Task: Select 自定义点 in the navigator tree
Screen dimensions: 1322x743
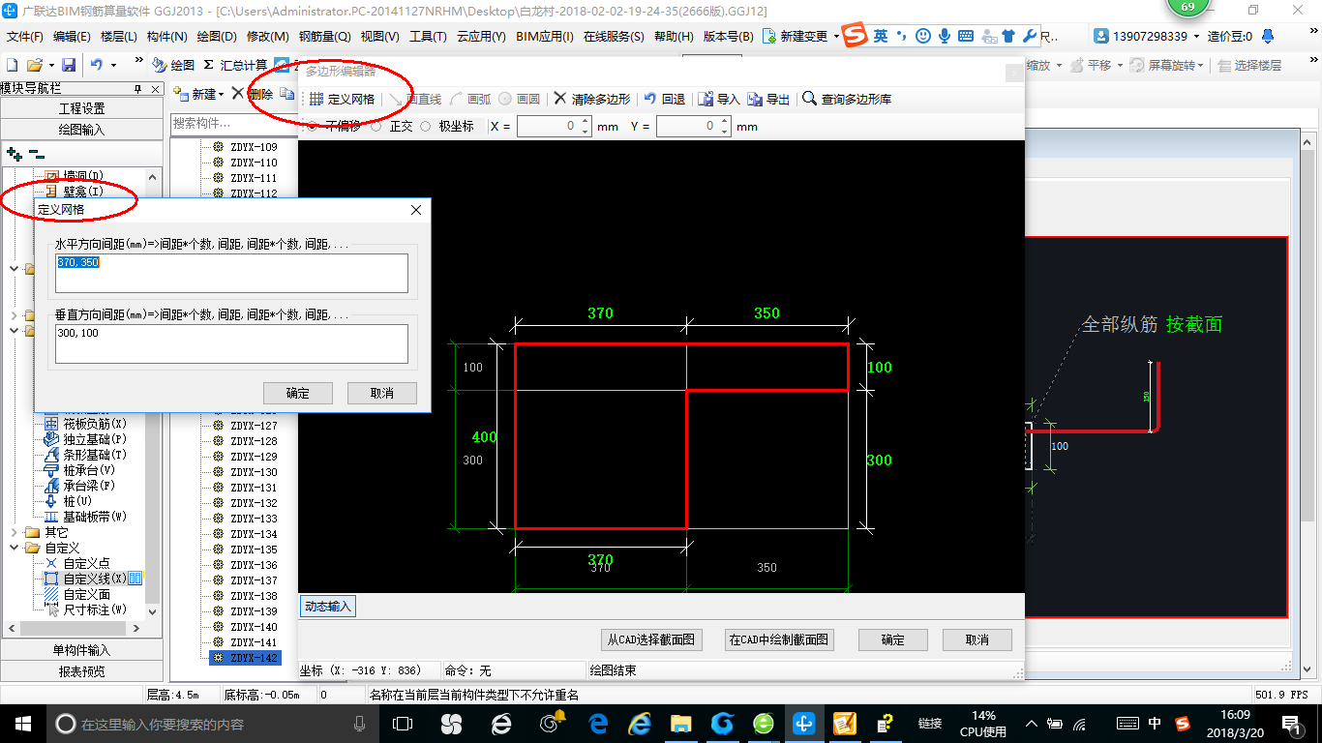Action: 86,563
